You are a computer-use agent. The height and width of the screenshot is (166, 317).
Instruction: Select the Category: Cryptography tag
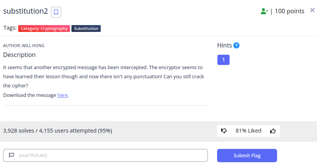[x=44, y=28]
